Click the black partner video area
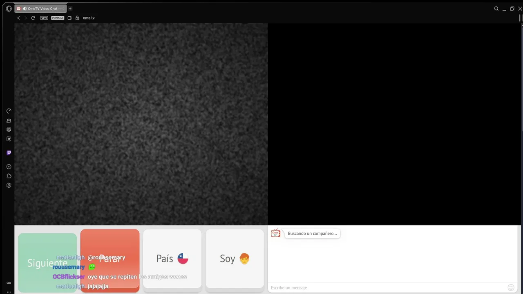 pyautogui.click(x=394, y=124)
